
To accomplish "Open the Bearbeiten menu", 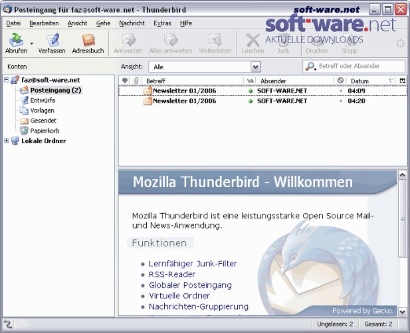I will point(44,23).
